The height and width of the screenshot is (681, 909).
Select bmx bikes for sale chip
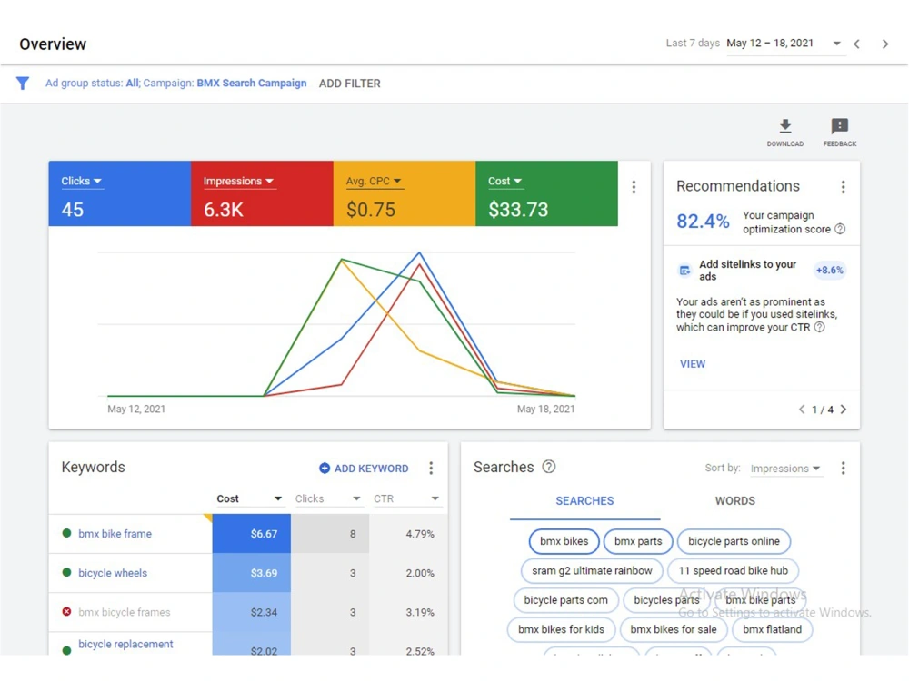click(674, 629)
